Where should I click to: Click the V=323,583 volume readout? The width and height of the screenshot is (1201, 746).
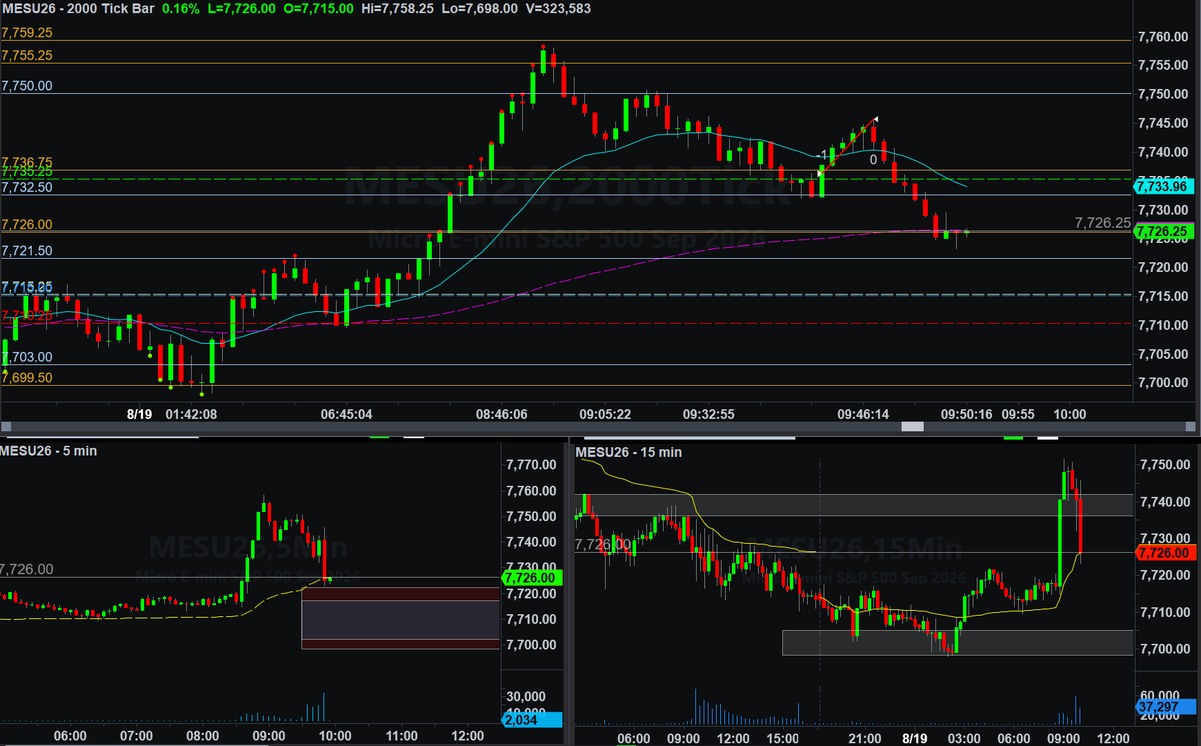coord(558,9)
